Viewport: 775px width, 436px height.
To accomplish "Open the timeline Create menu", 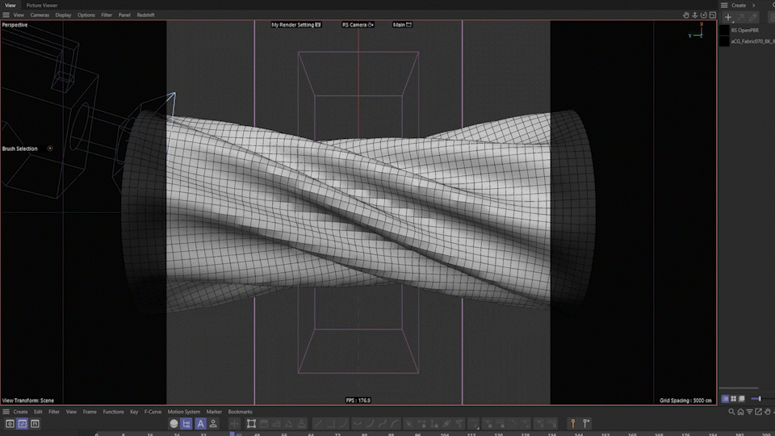I will pyautogui.click(x=20, y=412).
